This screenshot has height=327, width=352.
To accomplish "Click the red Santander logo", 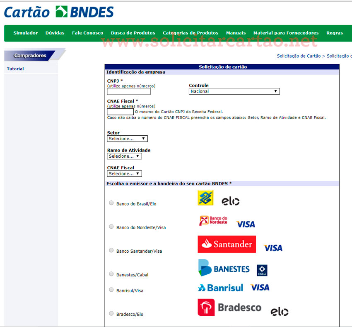I will tap(227, 244).
